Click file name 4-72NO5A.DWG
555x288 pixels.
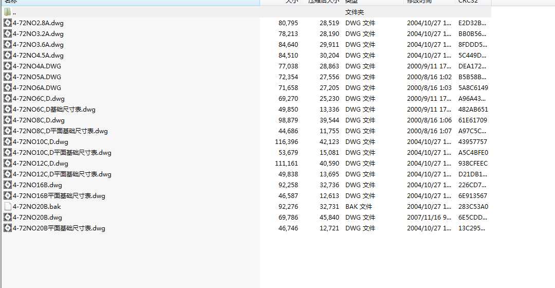(x=37, y=77)
